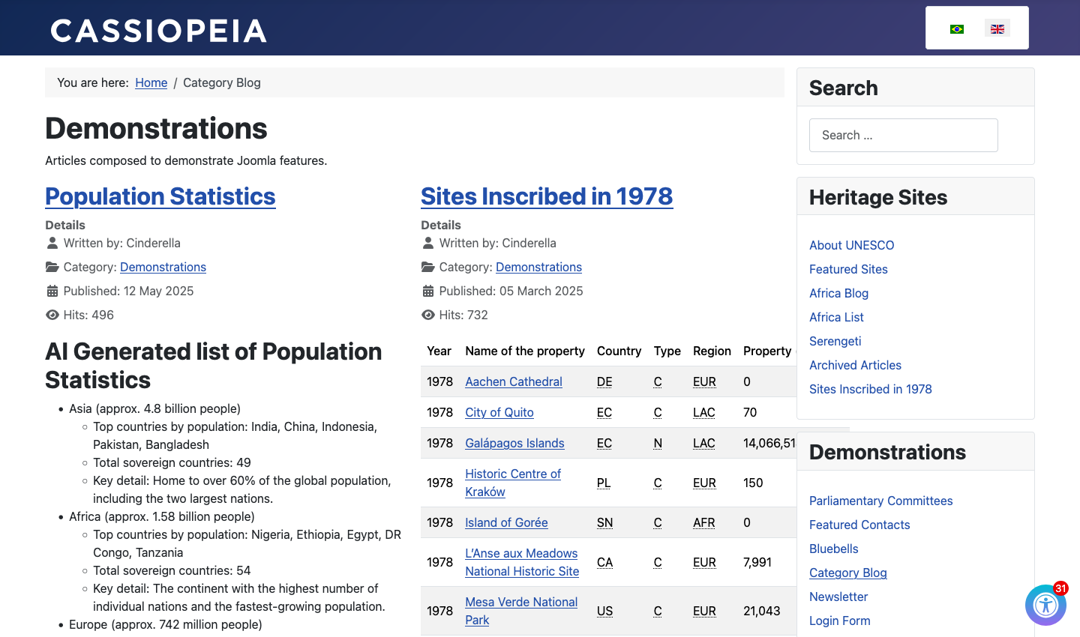
Task: Open the Newsletter menu item
Action: pos(838,597)
